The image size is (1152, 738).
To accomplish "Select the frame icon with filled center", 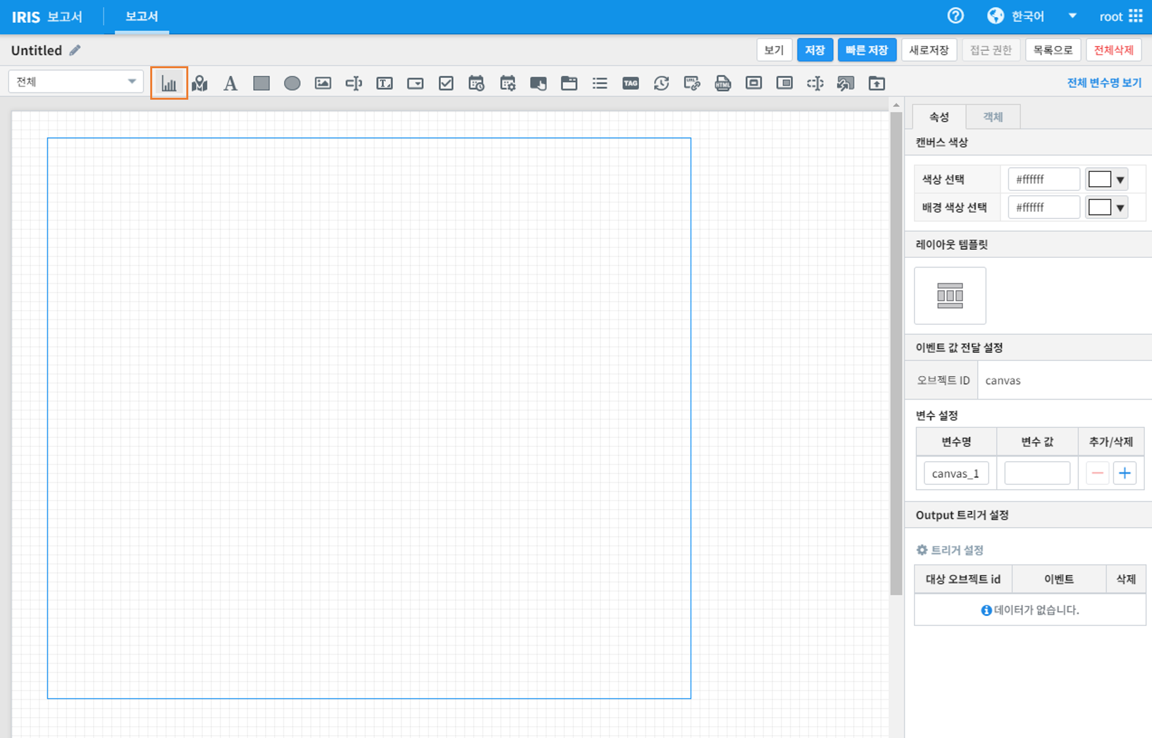I will (785, 83).
